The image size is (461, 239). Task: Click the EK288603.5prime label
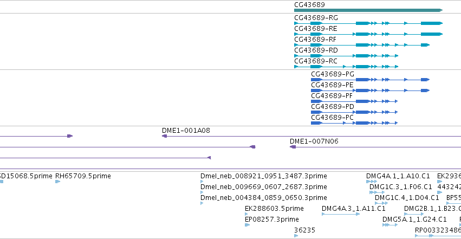pos(274,209)
